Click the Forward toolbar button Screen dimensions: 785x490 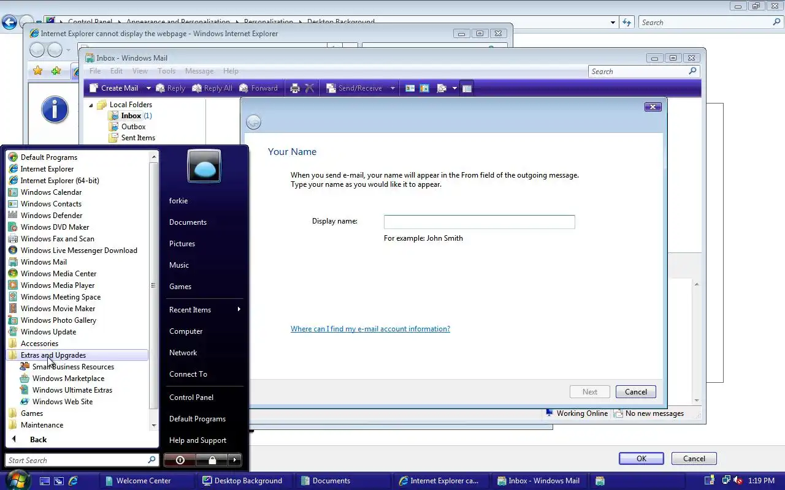click(258, 88)
